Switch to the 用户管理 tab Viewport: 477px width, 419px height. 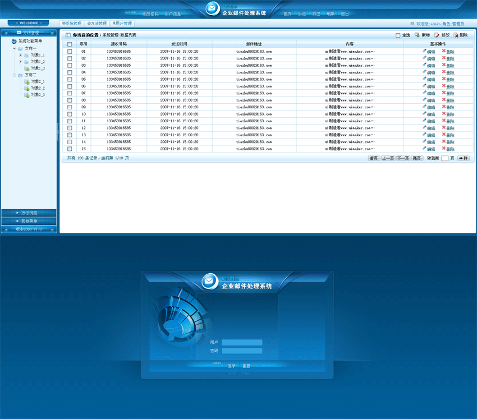(122, 24)
